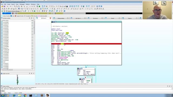
Task: Open the Remote Windows debugger selector dropdown
Action: pyautogui.click(x=21, y=11)
